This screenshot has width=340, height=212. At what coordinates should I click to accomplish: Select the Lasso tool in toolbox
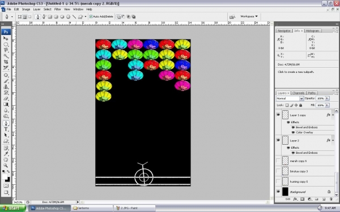pyautogui.click(x=6, y=50)
